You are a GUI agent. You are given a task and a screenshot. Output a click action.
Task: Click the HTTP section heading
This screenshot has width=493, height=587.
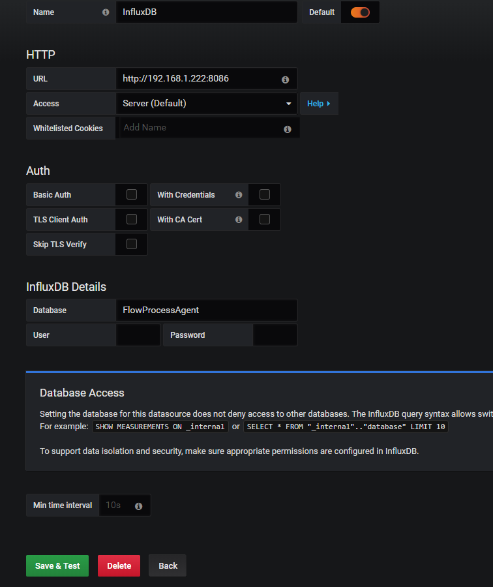point(41,55)
